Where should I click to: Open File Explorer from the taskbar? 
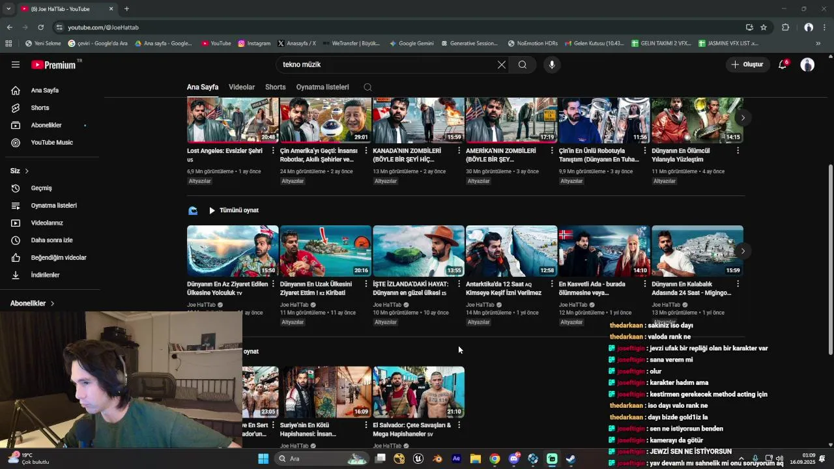(476, 459)
